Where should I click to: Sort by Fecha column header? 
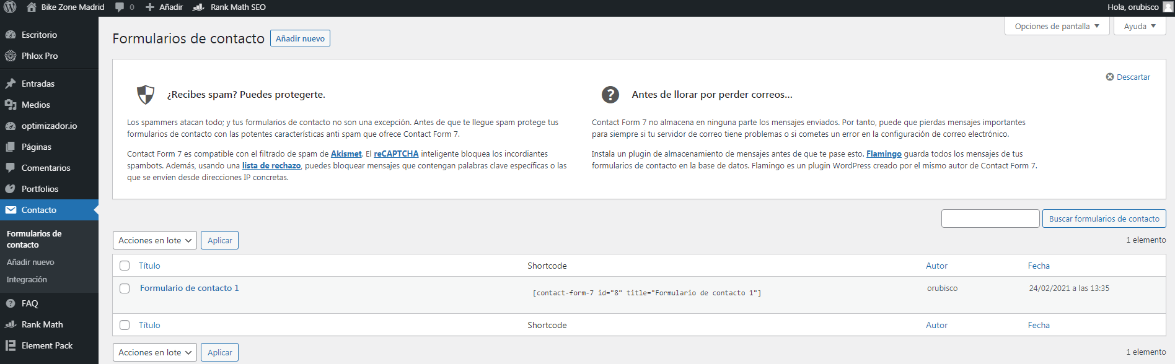(x=1039, y=266)
